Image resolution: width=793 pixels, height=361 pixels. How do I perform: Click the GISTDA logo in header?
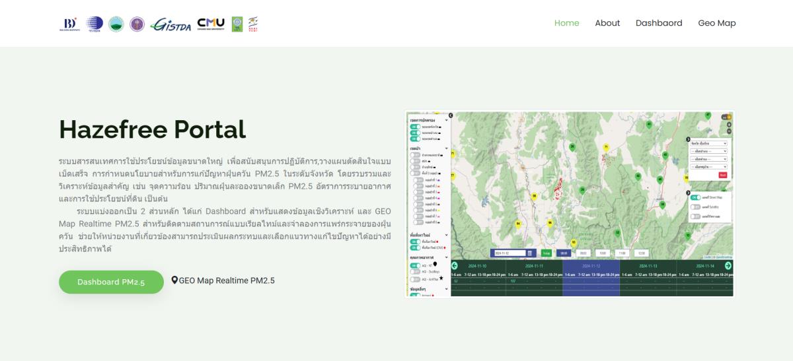(171, 24)
